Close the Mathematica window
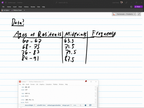The height and width of the screenshot is (108, 144). (x=96, y=82)
